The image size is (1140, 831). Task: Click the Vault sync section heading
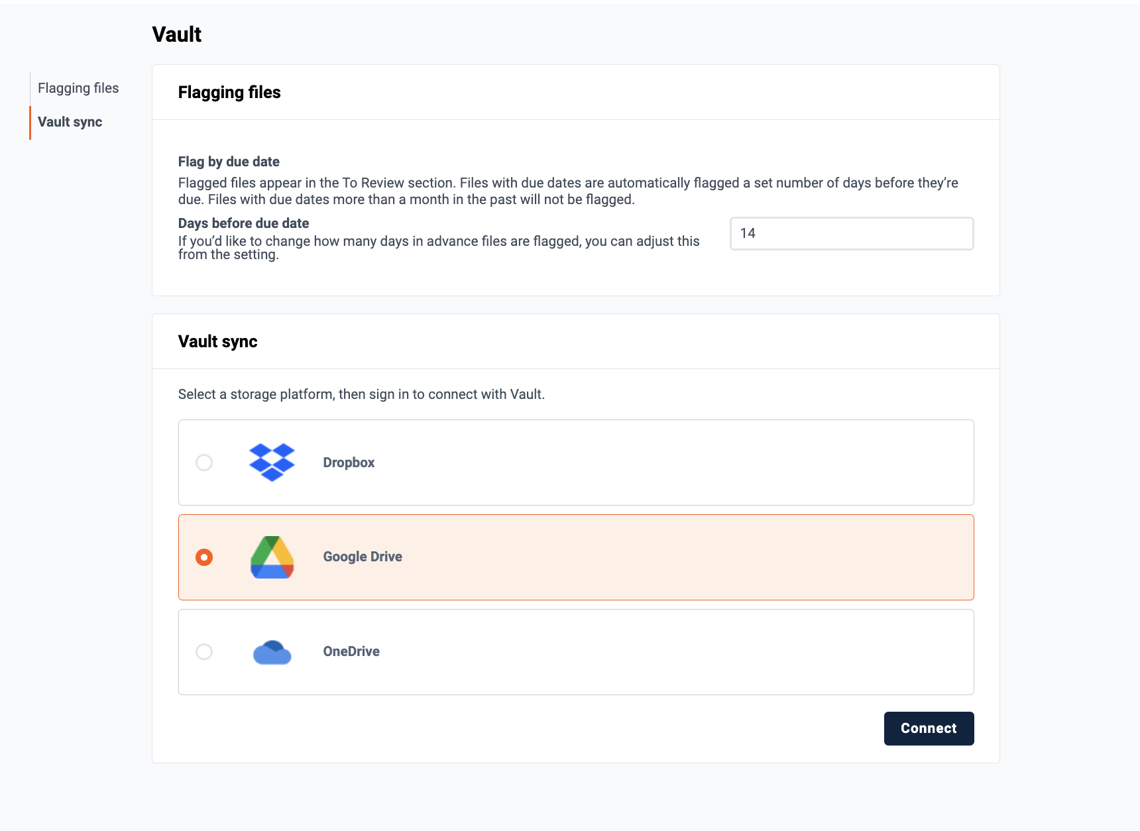pyautogui.click(x=217, y=341)
